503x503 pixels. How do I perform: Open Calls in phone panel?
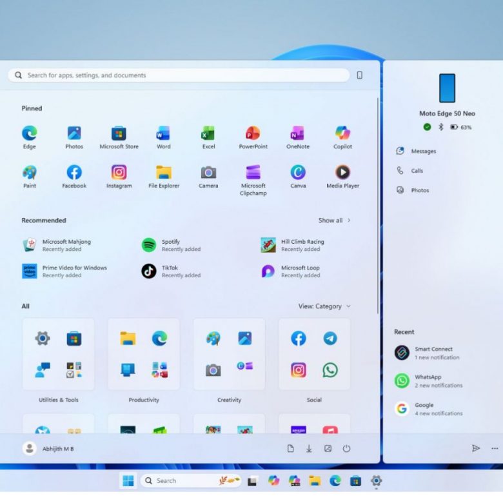click(x=410, y=171)
